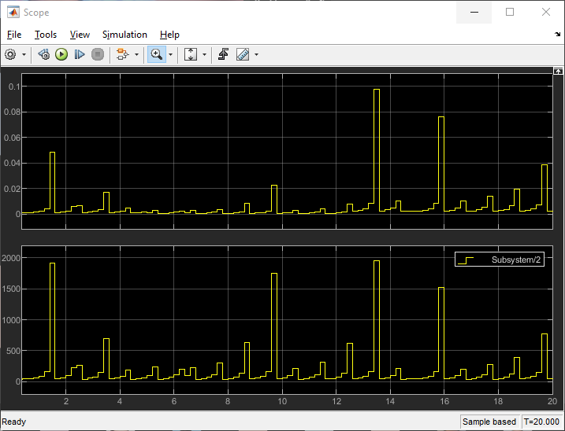Run the simulation with the green play button
The image size is (565, 431).
61,55
